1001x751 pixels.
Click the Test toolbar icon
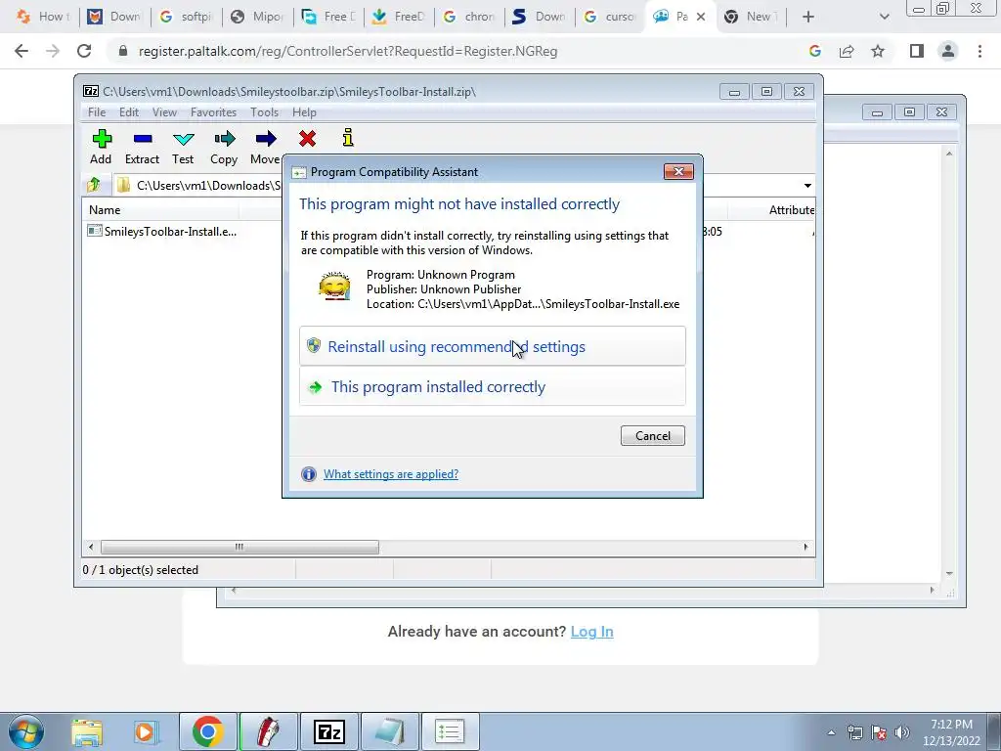[x=183, y=147]
